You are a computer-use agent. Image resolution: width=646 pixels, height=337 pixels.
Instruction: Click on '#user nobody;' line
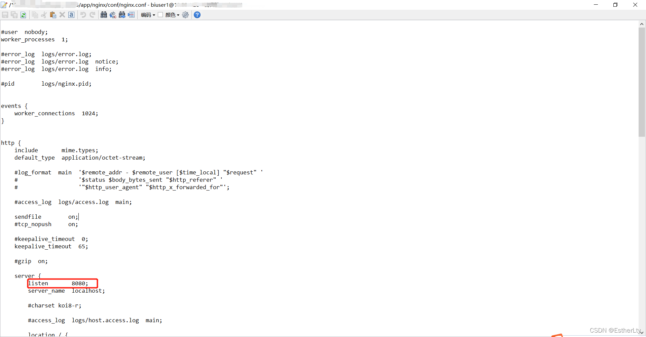(25, 32)
